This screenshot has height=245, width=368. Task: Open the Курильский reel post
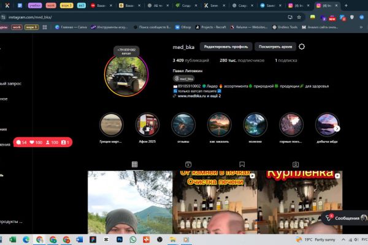(300, 202)
